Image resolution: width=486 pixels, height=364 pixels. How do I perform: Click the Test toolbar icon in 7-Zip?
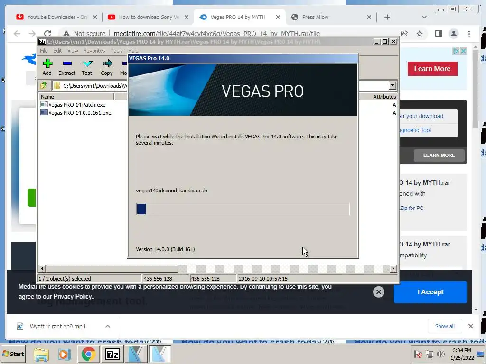[87, 67]
